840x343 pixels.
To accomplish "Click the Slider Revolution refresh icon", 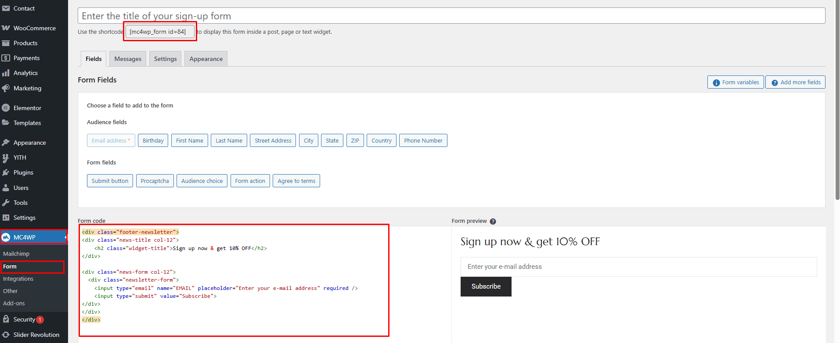I will (6, 335).
